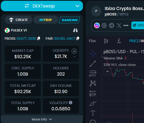Screen dimensions: 144x123
Task: Open the NITRO section
Action: 46,20
